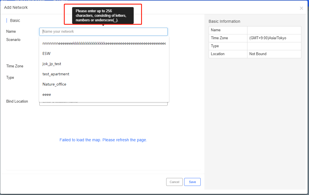The image size is (309, 195).
Task: Click the Add Network title
Action: coord(16,7)
